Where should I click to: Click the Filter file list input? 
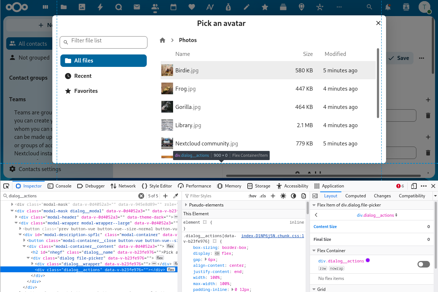(103, 42)
